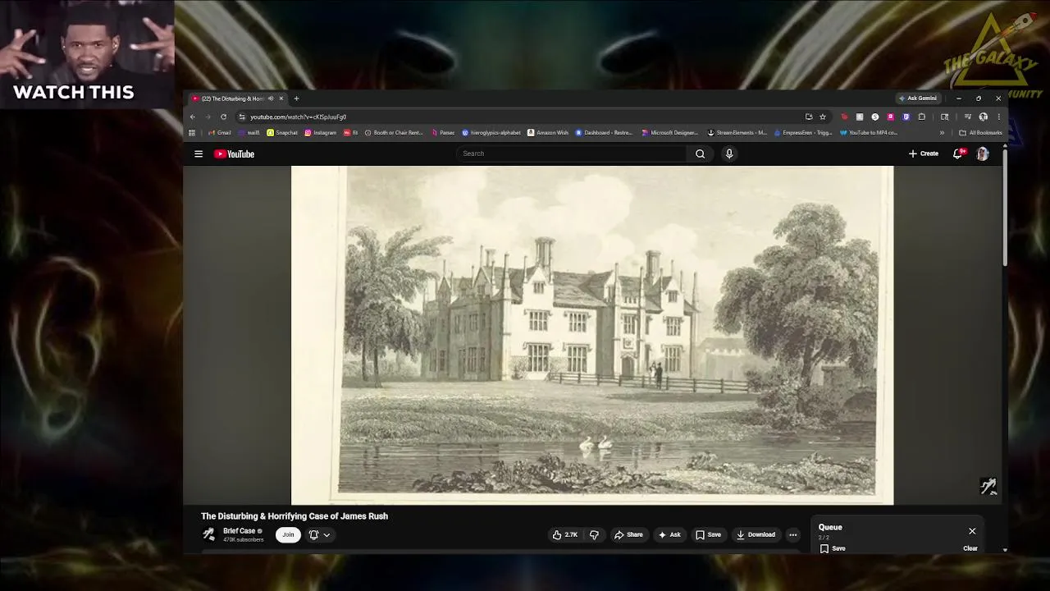Save the video to a playlist
This screenshot has height=591, width=1050.
[708, 534]
